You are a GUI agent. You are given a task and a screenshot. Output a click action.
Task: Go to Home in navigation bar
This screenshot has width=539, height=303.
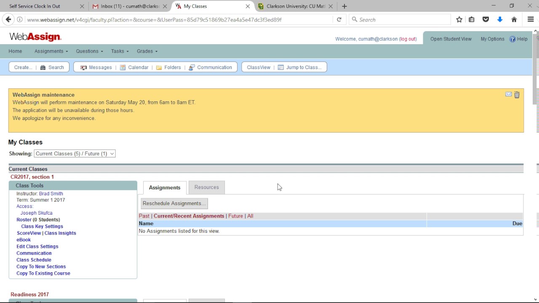(15, 51)
